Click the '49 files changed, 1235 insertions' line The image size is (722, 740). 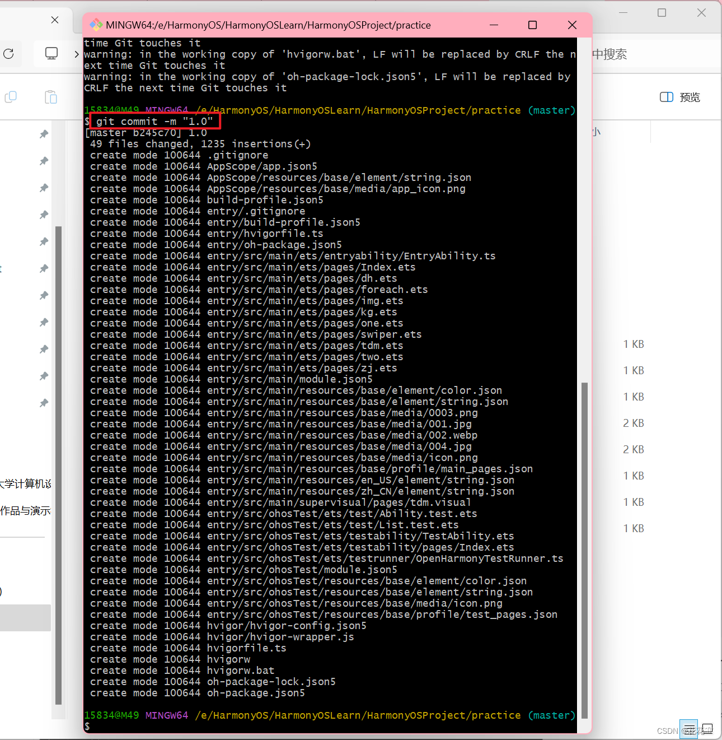point(200,144)
